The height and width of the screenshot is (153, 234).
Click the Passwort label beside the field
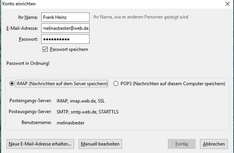pyautogui.click(x=28, y=39)
